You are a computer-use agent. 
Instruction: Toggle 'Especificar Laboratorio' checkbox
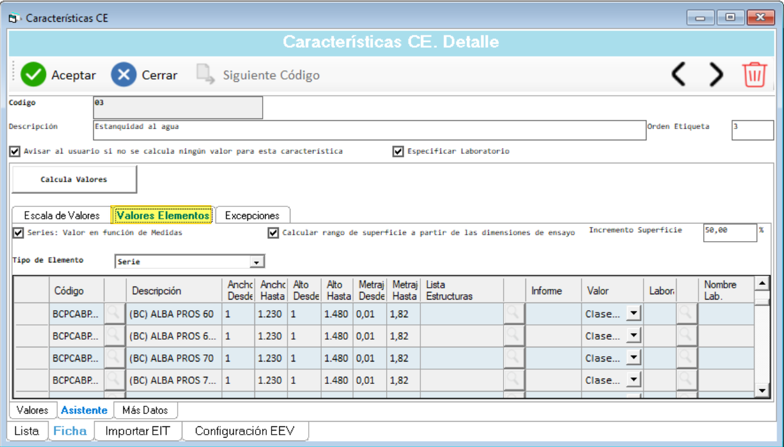point(398,152)
